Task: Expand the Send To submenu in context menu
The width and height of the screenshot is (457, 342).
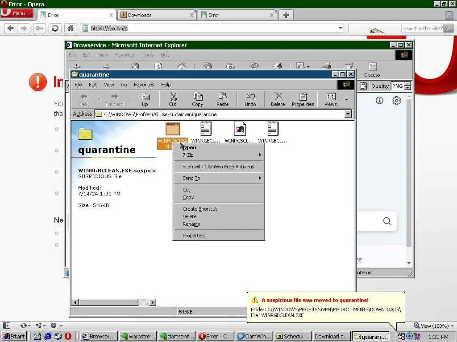Action: pyautogui.click(x=219, y=178)
